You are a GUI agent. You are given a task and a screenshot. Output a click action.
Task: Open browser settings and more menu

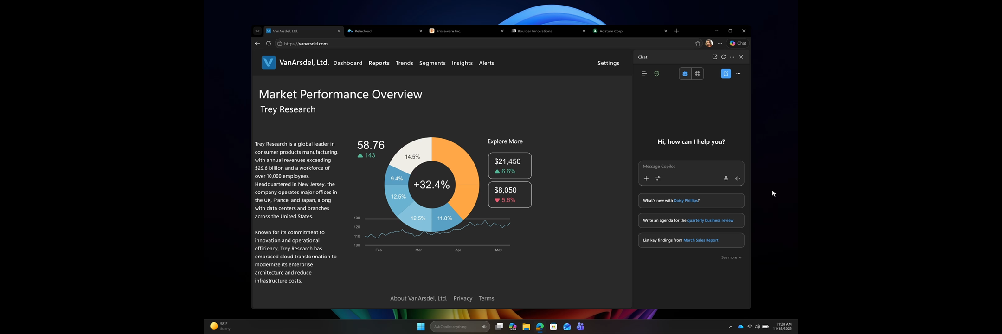click(x=720, y=43)
